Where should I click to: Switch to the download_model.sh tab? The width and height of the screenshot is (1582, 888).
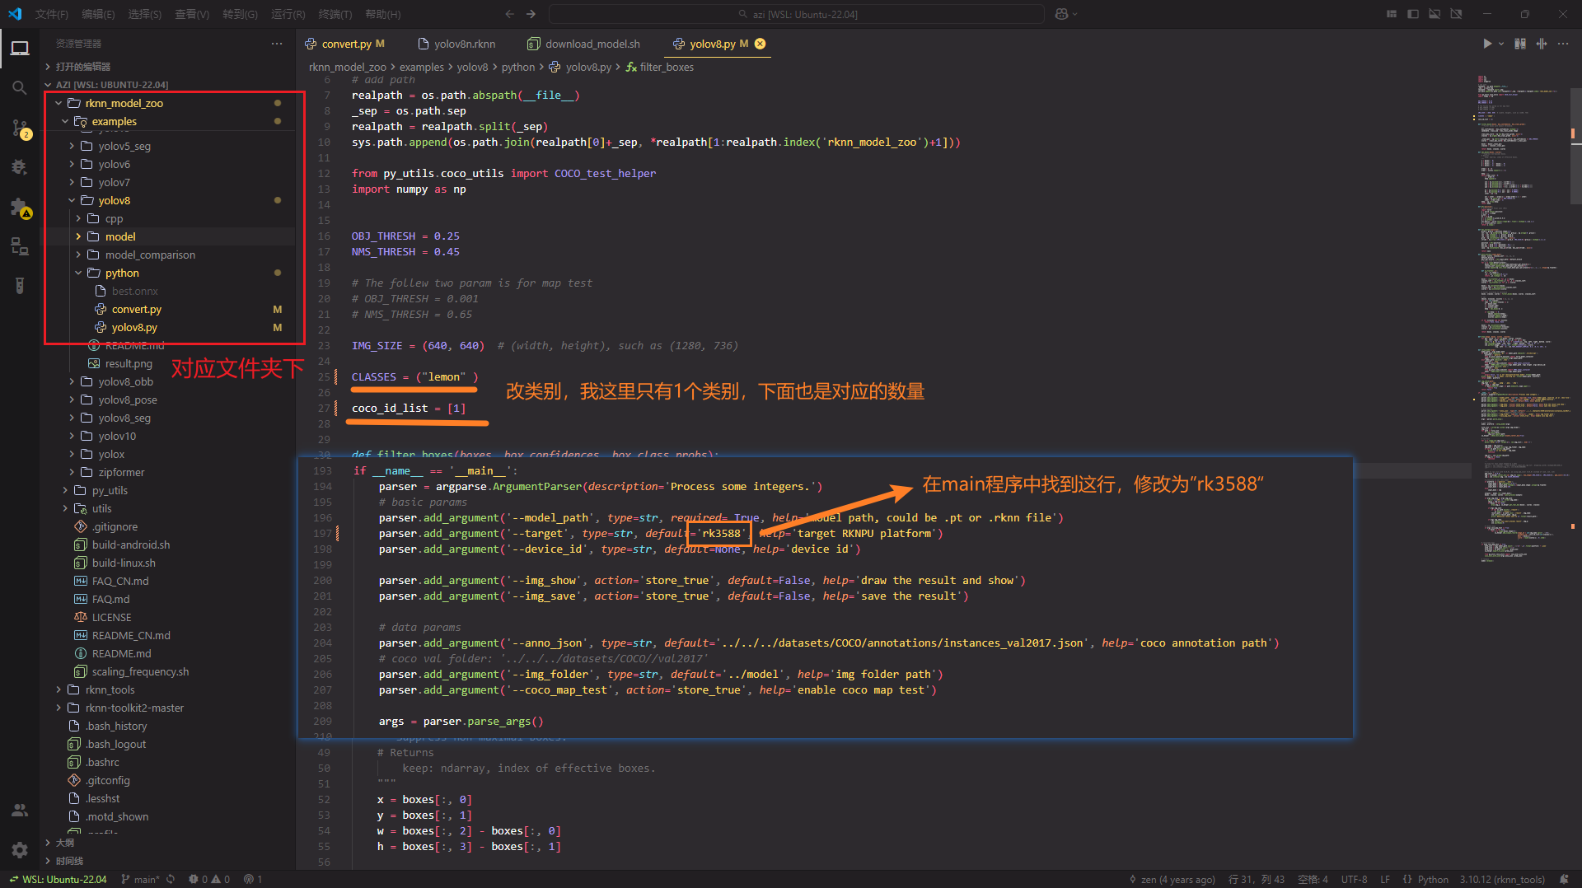click(592, 44)
